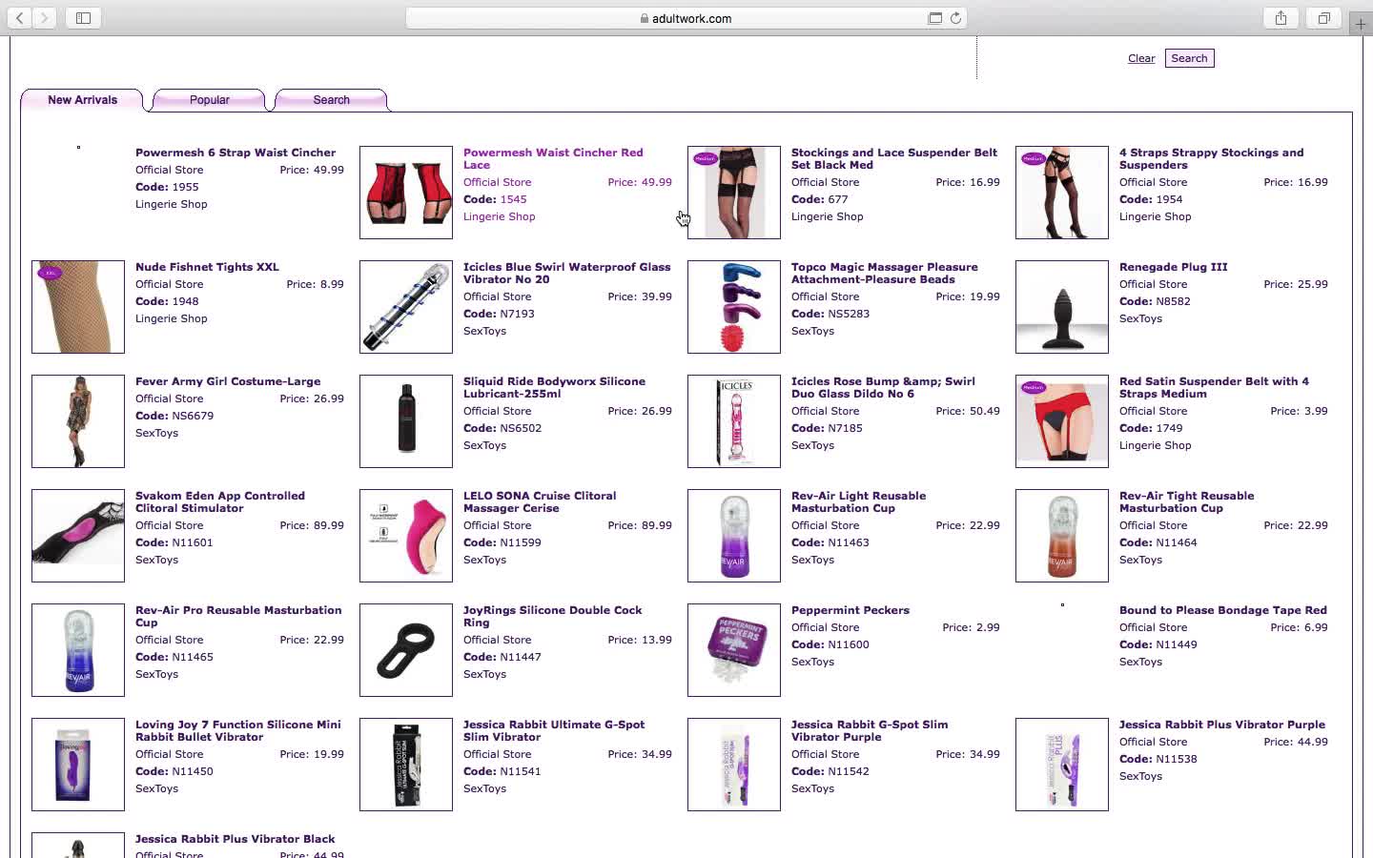Select product code NS6679 text
The image size is (1373, 858).
click(x=193, y=416)
